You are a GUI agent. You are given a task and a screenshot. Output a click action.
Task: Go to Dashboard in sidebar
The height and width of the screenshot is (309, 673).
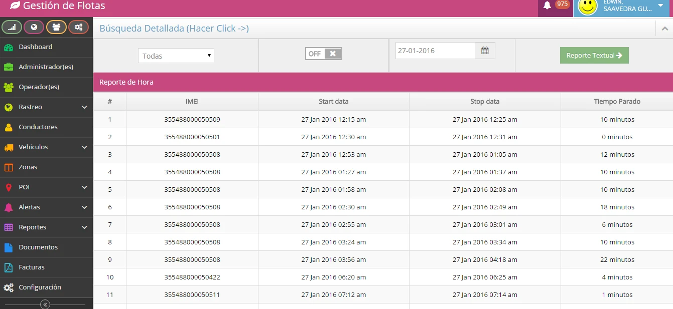(35, 47)
